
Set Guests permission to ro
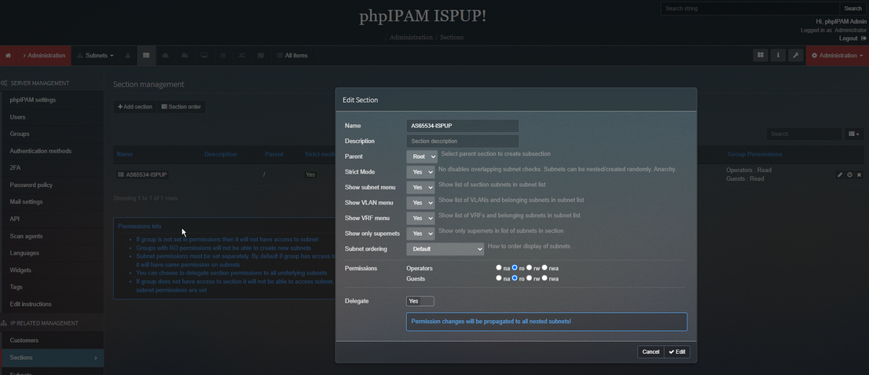[x=515, y=278]
